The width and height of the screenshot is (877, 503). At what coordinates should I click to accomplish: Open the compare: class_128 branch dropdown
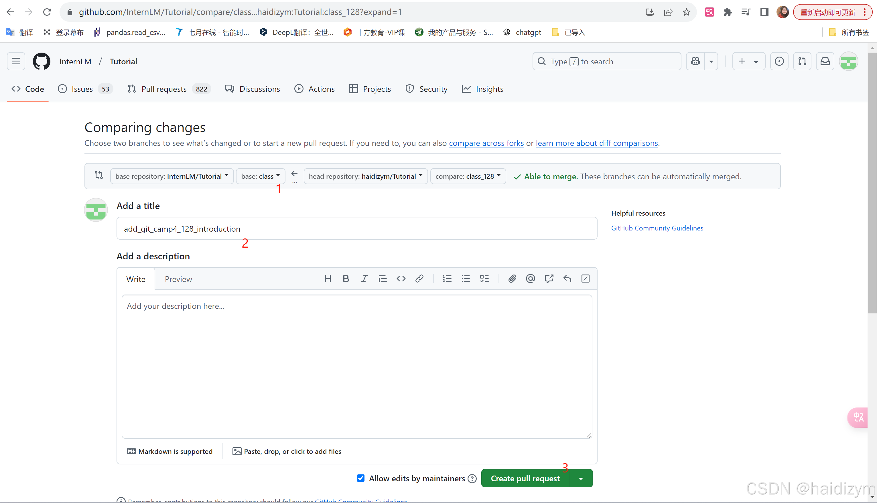468,176
